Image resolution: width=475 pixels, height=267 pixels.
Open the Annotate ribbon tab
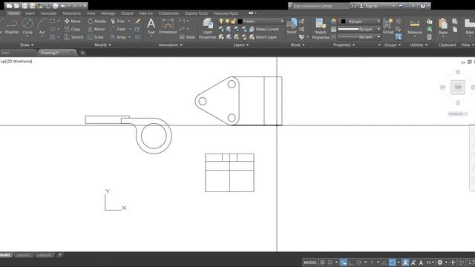48,13
